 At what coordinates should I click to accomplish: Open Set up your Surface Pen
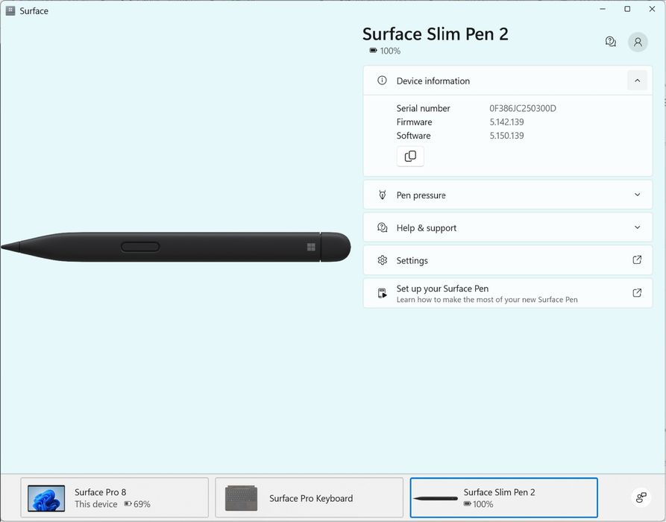coord(508,293)
